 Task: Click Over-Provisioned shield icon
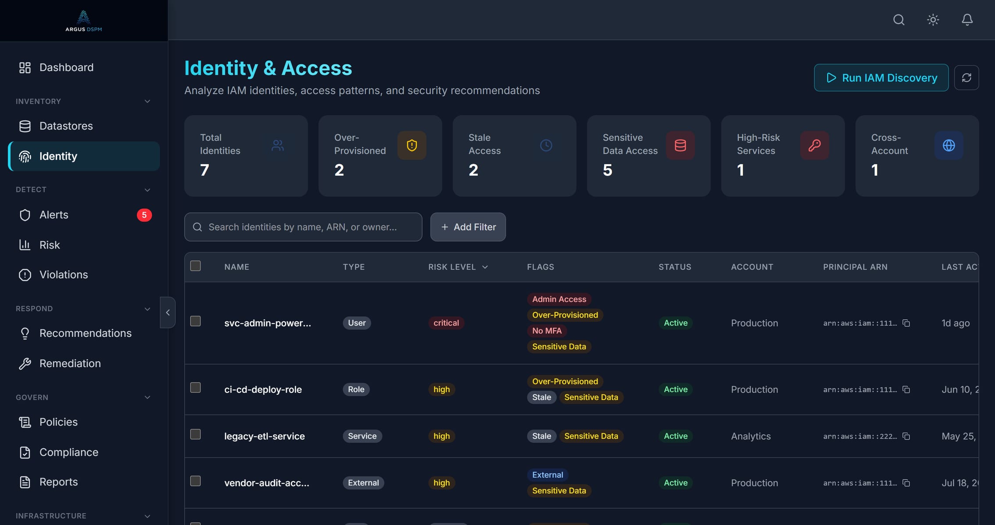click(412, 145)
